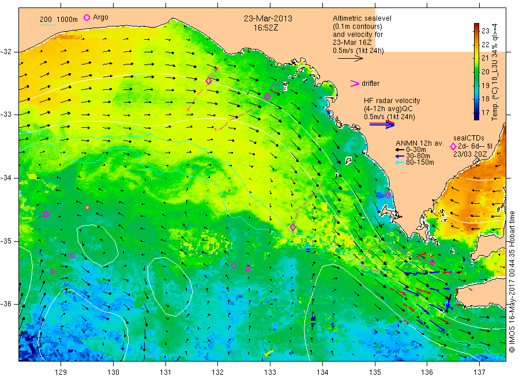Image resolution: width=519 pixels, height=380 pixels.
Task: Click the '80-150m' depth label
Action: (420, 162)
